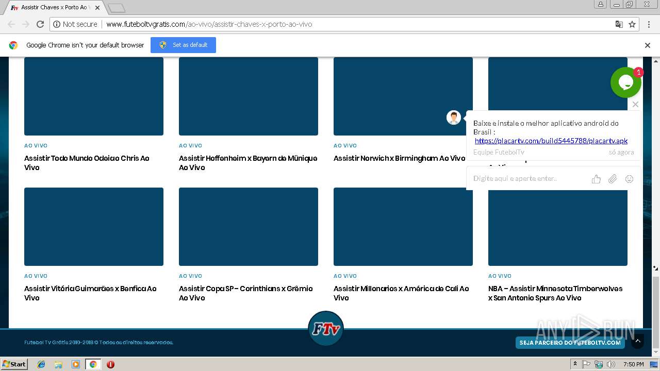This screenshot has height=371, width=660.
Task: Reload the page with the refresh icon
Action: coord(40,24)
